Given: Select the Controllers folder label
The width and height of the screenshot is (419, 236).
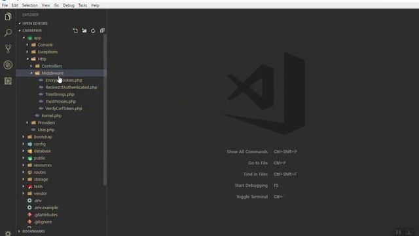Looking at the screenshot, I should pos(52,66).
